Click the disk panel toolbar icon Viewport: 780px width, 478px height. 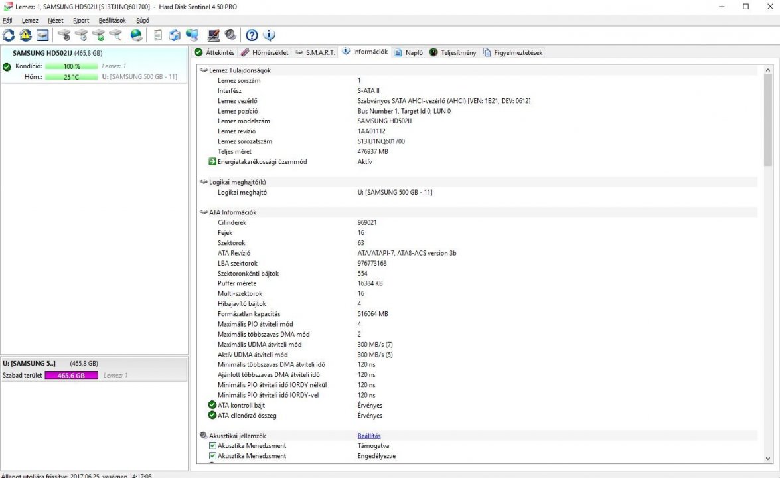42,35
